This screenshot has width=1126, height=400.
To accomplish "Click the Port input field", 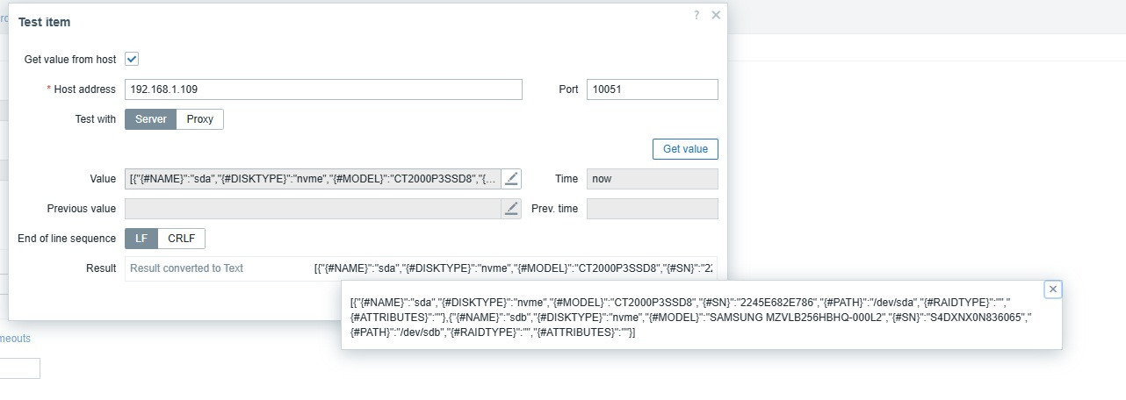I will pyautogui.click(x=652, y=89).
